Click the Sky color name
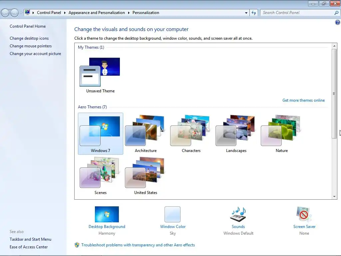 173,233
